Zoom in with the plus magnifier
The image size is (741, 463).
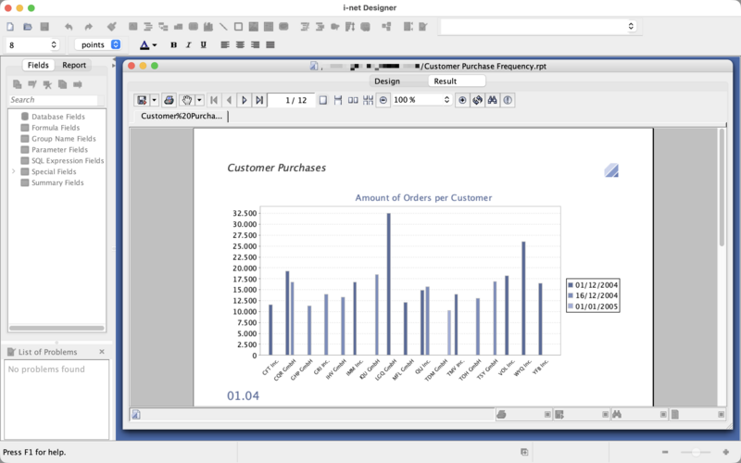(x=462, y=100)
